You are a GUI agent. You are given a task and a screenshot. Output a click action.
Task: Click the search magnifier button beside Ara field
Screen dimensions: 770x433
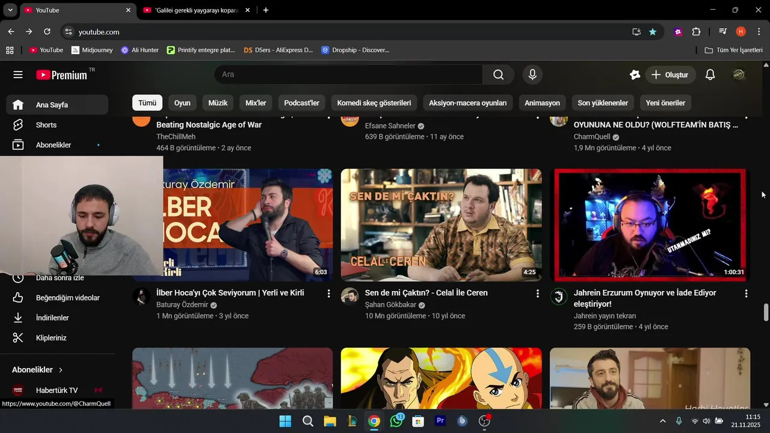coord(498,75)
